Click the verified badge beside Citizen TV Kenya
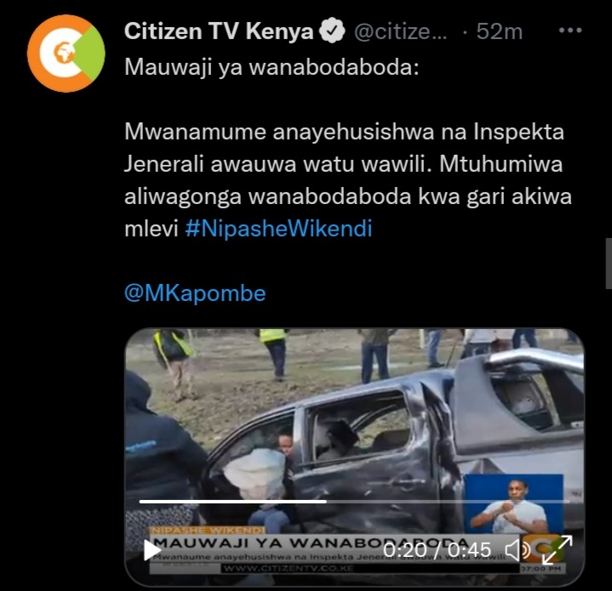 coord(332,31)
